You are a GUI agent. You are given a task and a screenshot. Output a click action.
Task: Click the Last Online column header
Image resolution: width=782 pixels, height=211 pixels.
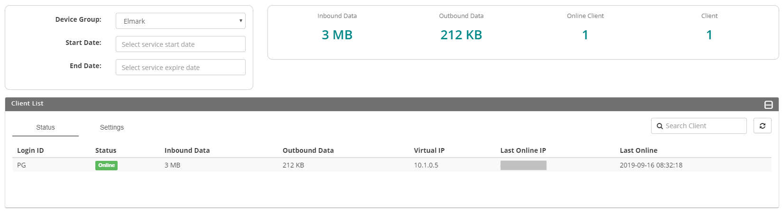[x=638, y=150]
